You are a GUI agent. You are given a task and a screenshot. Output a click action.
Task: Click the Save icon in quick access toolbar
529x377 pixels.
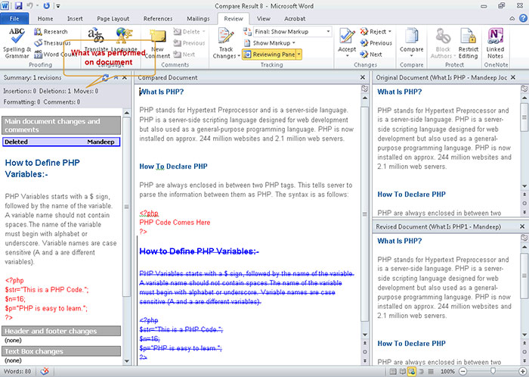18,6
